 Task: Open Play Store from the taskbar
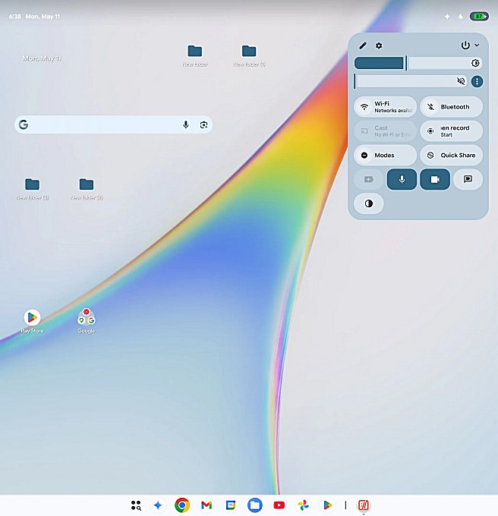(327, 505)
